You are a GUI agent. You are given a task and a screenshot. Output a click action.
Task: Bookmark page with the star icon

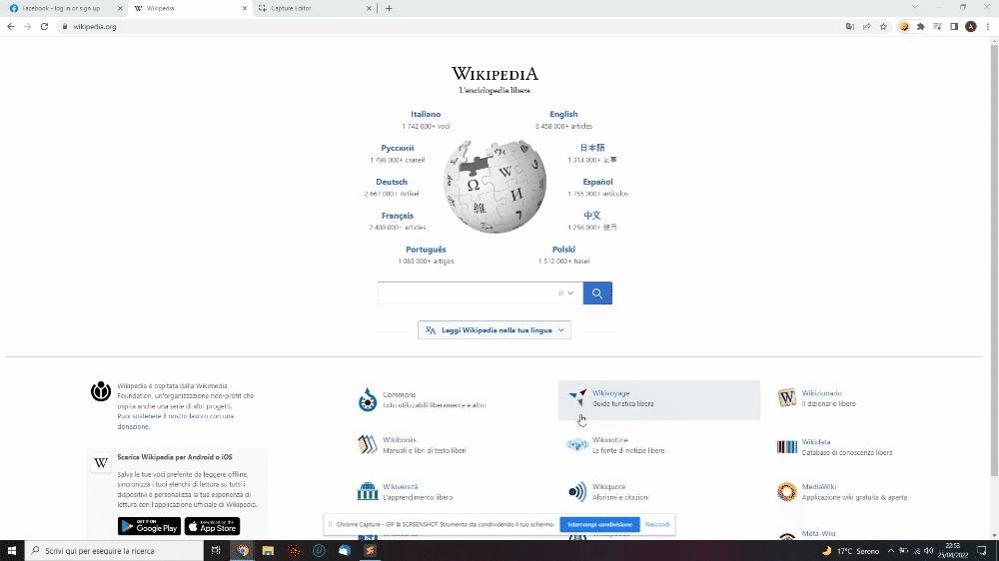click(x=883, y=27)
